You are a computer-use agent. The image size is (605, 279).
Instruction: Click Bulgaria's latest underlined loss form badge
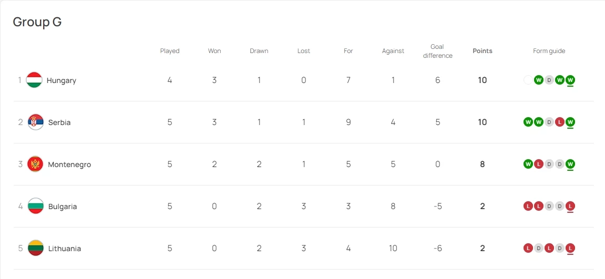pyautogui.click(x=570, y=206)
